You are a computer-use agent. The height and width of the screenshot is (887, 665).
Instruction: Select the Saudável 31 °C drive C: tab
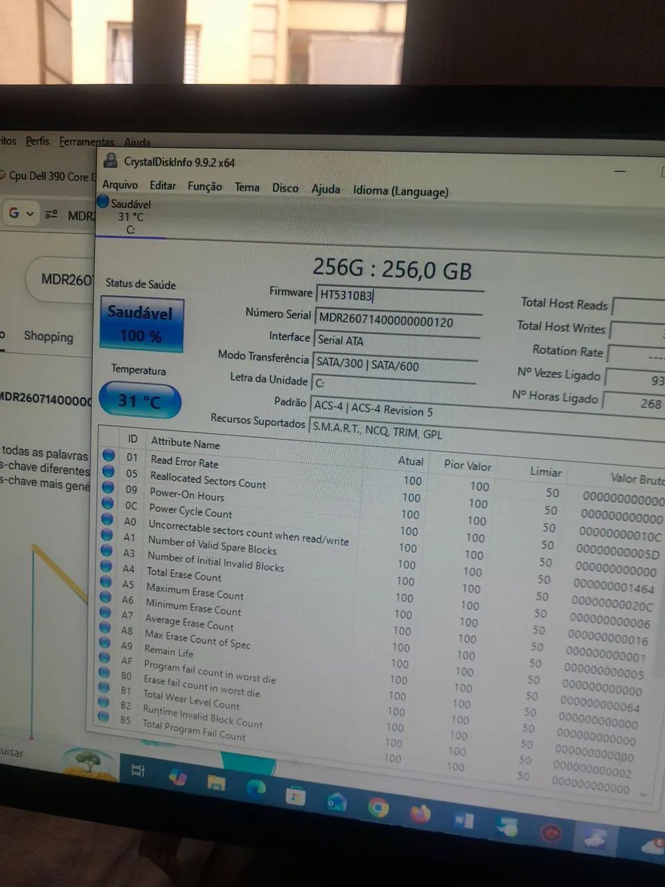(x=130, y=216)
